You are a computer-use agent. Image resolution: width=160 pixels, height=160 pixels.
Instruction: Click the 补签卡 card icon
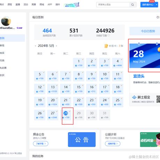pyautogui.click(x=106, y=46)
